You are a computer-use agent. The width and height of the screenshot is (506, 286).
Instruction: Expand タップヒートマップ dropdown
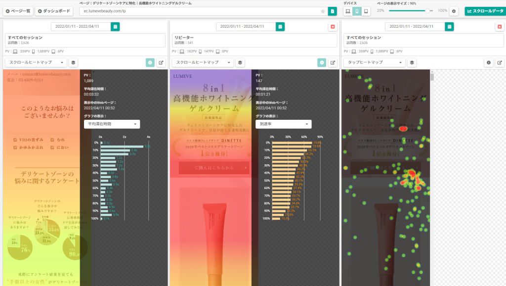375,62
